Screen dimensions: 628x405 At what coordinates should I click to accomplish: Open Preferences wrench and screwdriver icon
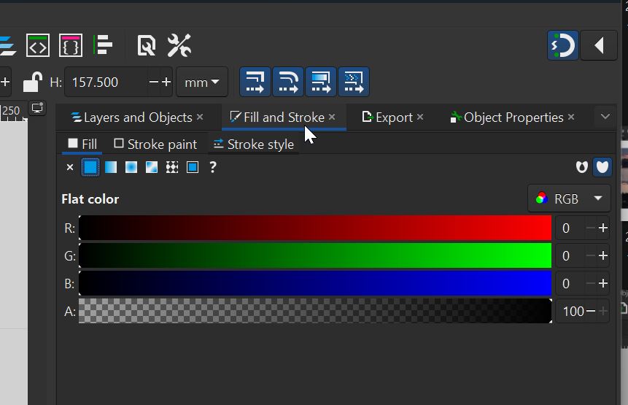click(179, 45)
